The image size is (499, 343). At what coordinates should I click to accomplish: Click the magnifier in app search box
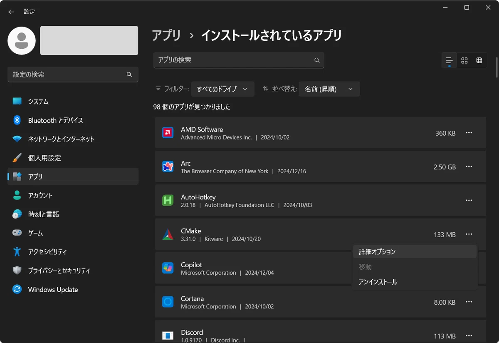pos(317,60)
